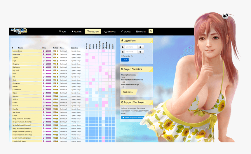Viewport: 251px width, 154px height.
Task: Click the ticket icon in Chive row
Action: (x=55, y=115)
